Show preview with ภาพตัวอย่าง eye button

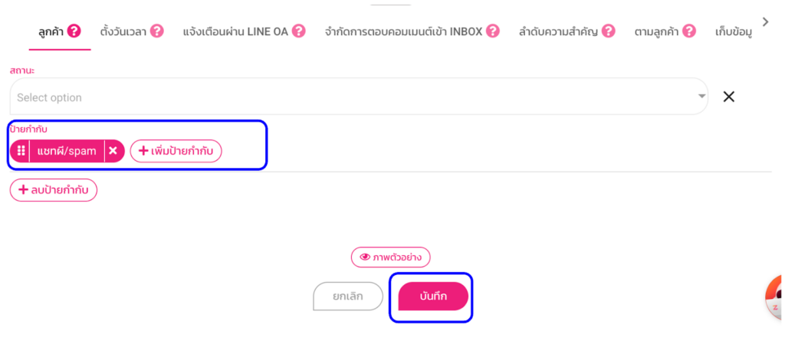point(391,258)
